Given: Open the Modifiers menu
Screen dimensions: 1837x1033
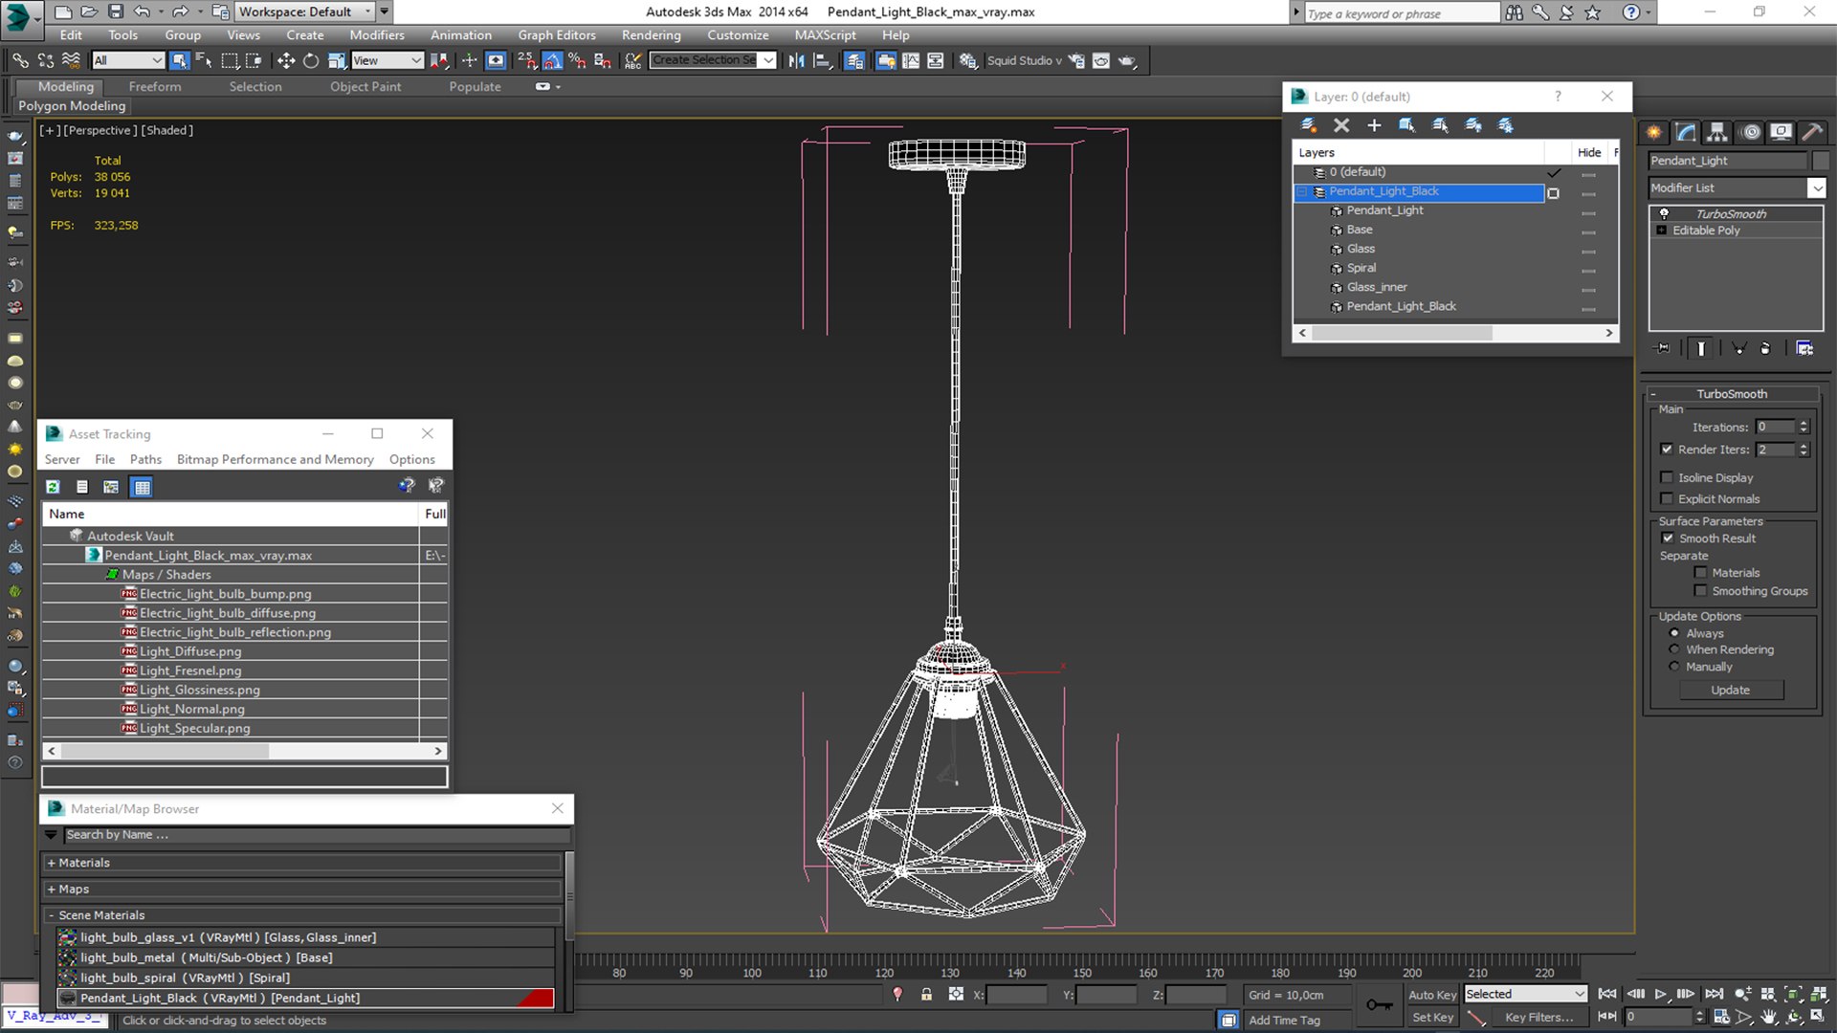Looking at the screenshot, I should 377,35.
